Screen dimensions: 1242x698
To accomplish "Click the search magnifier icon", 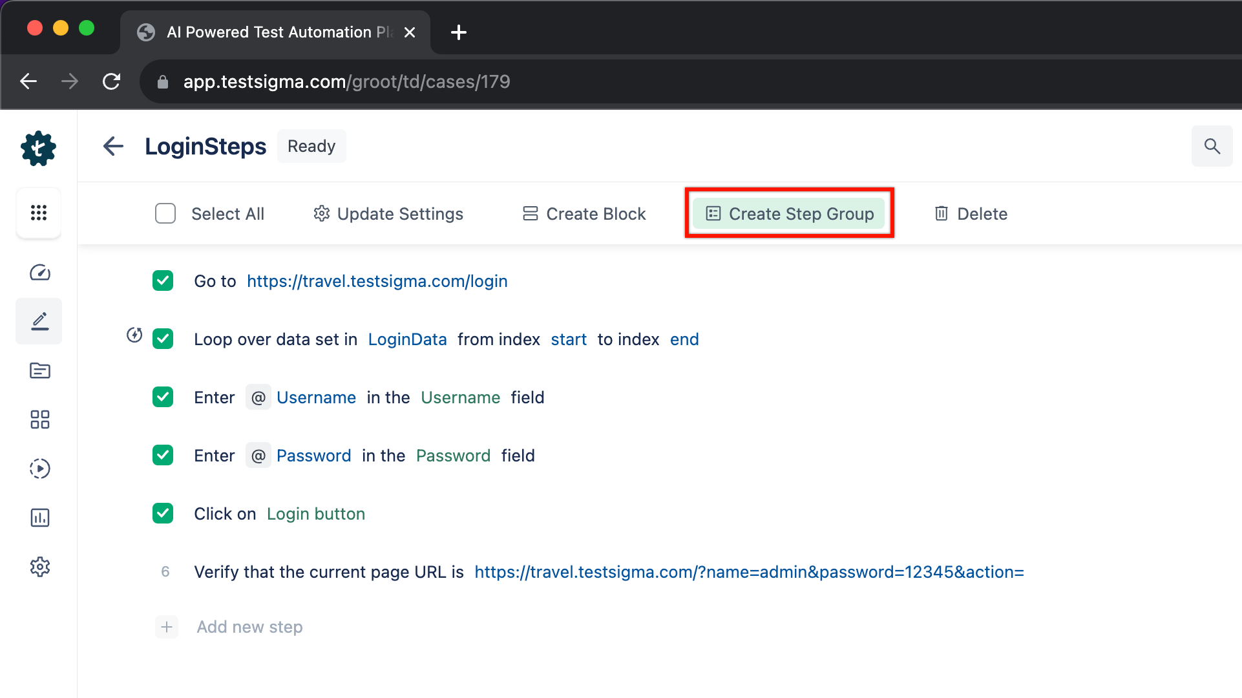I will 1212,146.
